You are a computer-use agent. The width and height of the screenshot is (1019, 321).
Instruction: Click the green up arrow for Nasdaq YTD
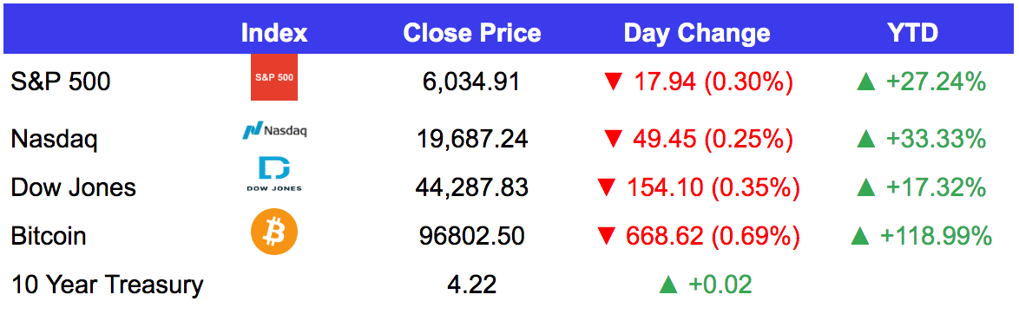coord(866,139)
